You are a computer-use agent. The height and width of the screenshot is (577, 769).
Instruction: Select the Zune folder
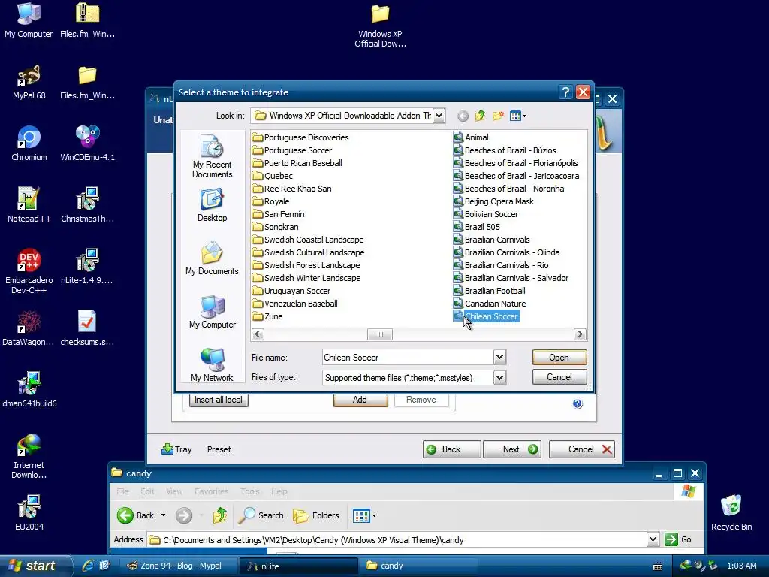pyautogui.click(x=267, y=316)
